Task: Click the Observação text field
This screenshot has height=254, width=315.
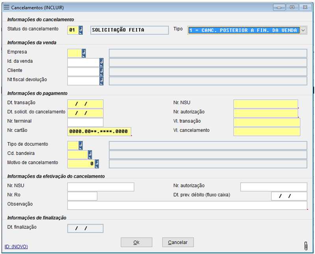Action: coord(187,205)
